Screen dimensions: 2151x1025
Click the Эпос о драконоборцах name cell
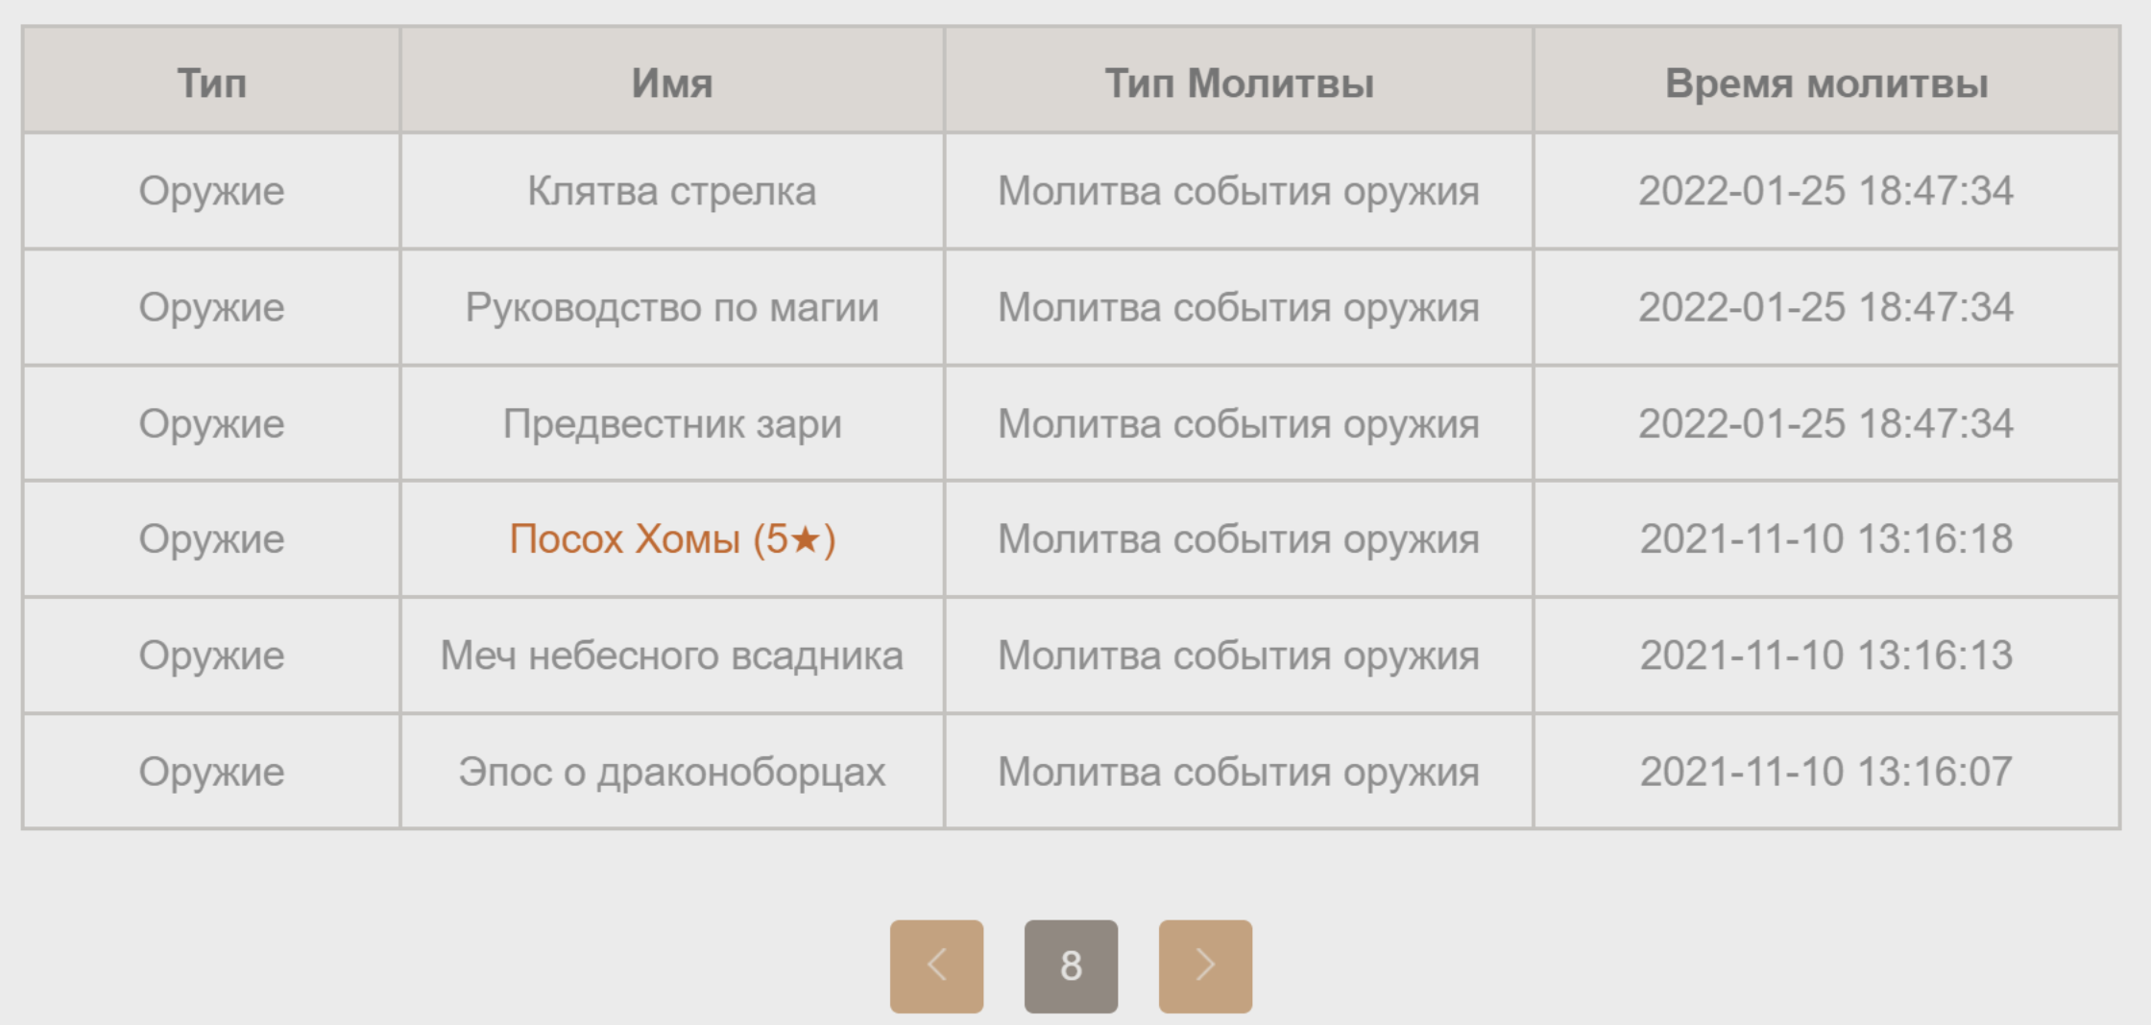(672, 772)
